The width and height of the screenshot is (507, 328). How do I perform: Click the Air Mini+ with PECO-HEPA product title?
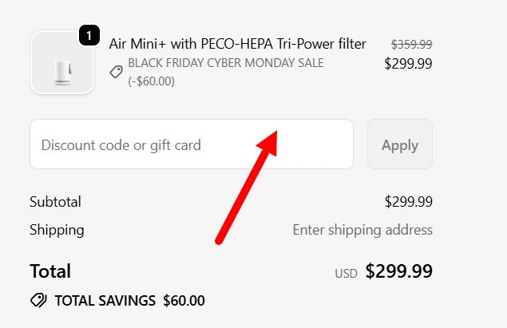[x=237, y=44]
